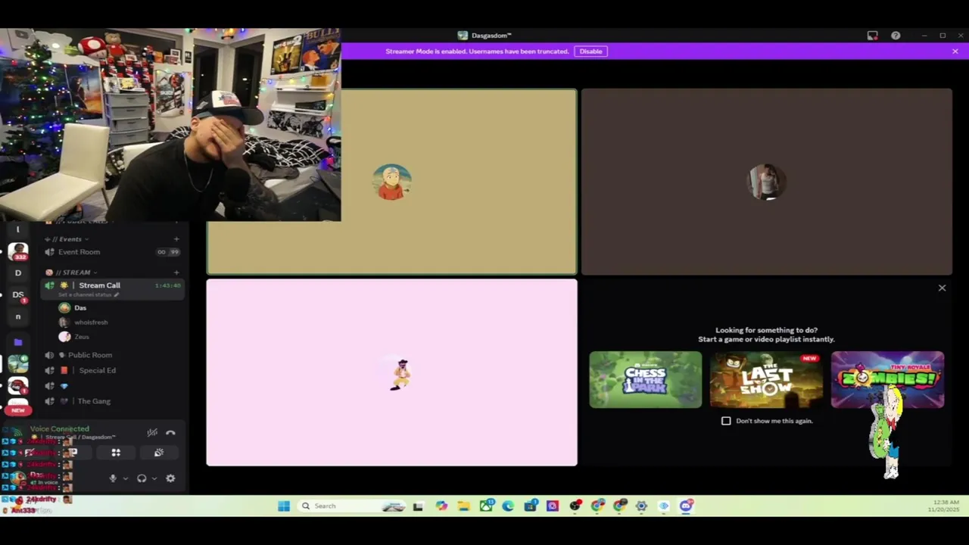Add a channel to the Events category
The height and width of the screenshot is (545, 969).
[176, 239]
